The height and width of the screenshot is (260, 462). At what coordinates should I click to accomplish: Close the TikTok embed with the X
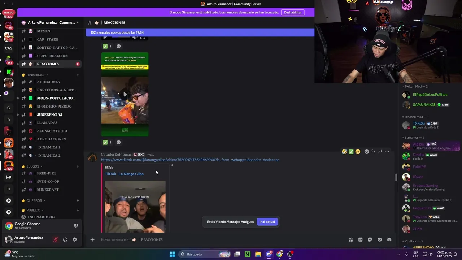171,165
